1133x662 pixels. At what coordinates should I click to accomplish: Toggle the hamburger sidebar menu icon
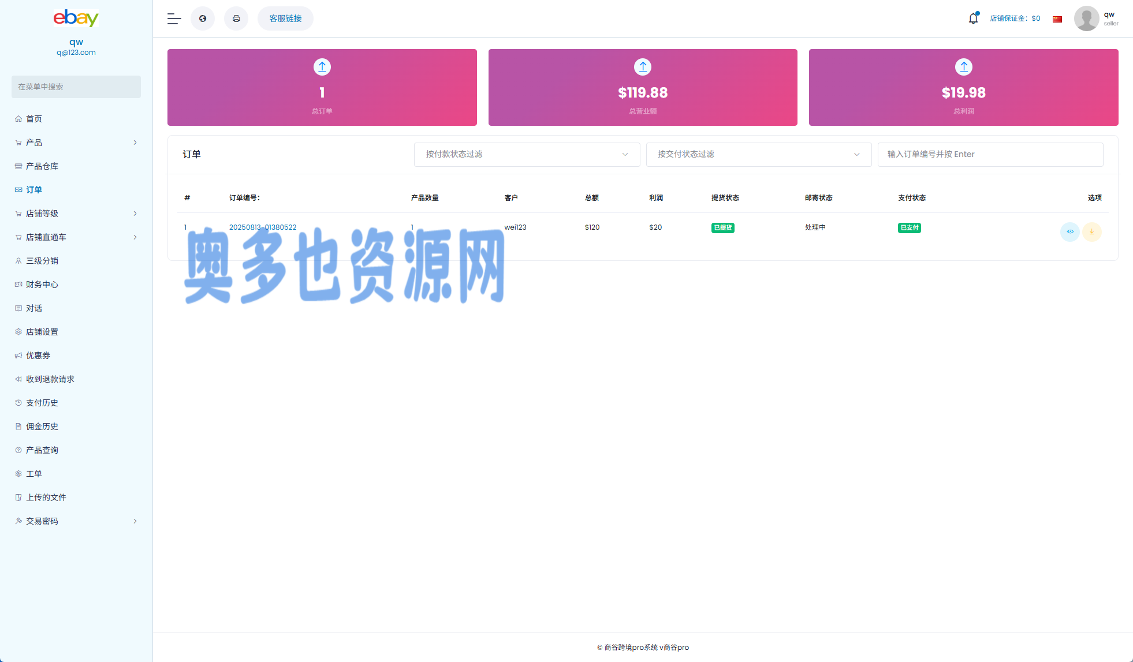point(174,18)
